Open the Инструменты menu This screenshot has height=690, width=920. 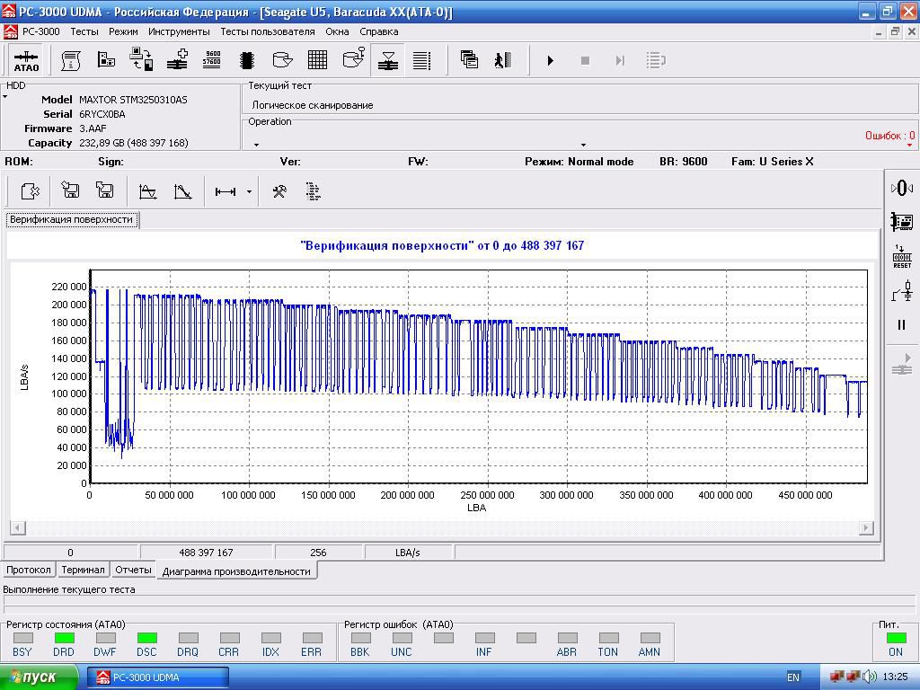tap(179, 31)
